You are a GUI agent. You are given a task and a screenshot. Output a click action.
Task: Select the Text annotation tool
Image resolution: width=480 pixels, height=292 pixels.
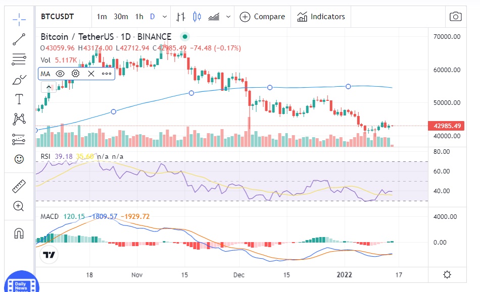pos(19,99)
